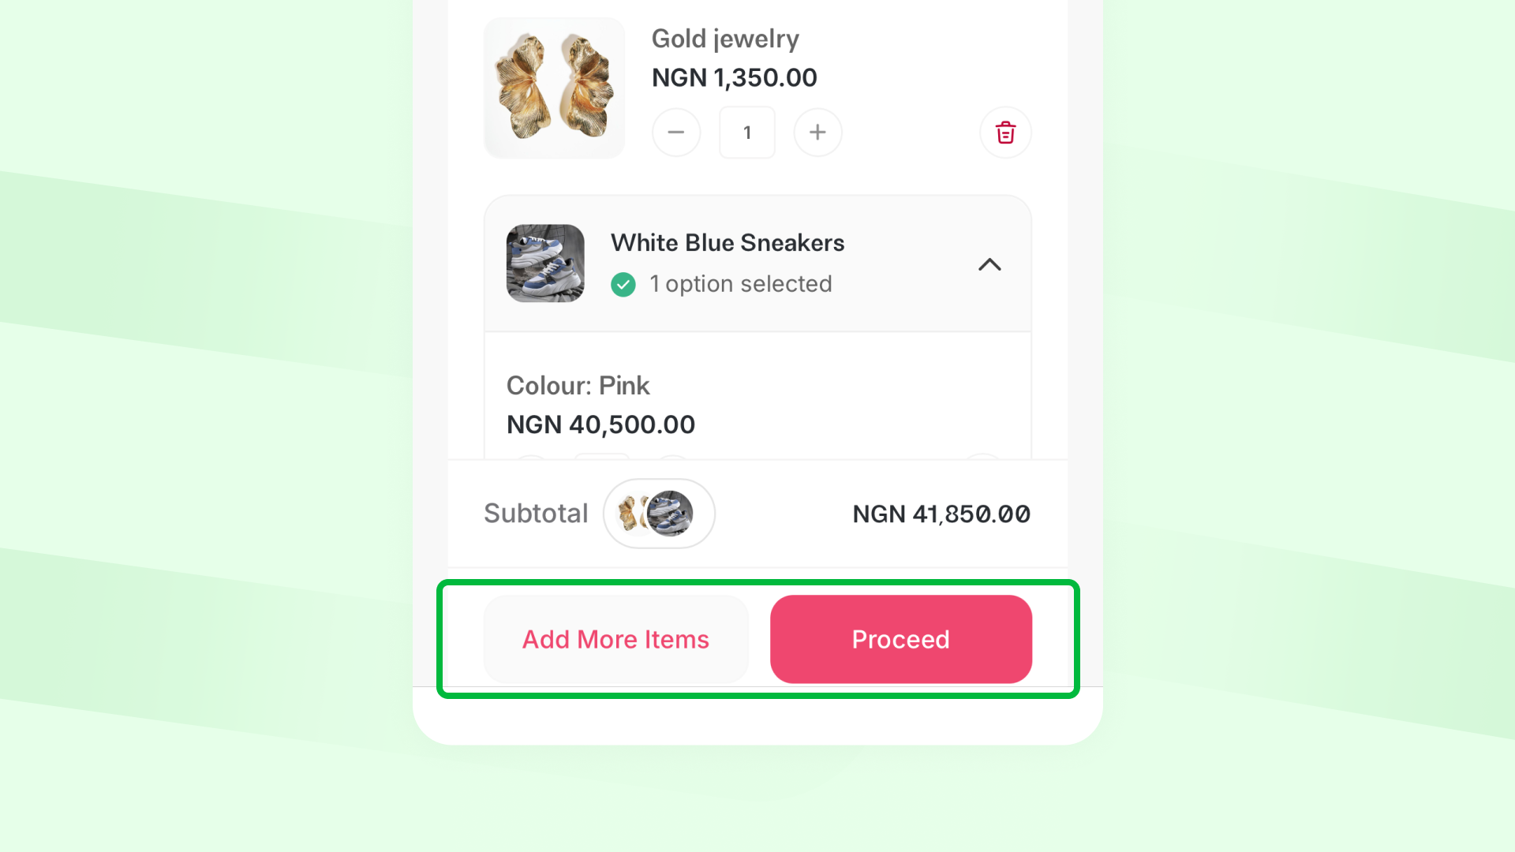Click the Gold jewelry product name
Viewport: 1515px width, 852px height.
coord(725,39)
